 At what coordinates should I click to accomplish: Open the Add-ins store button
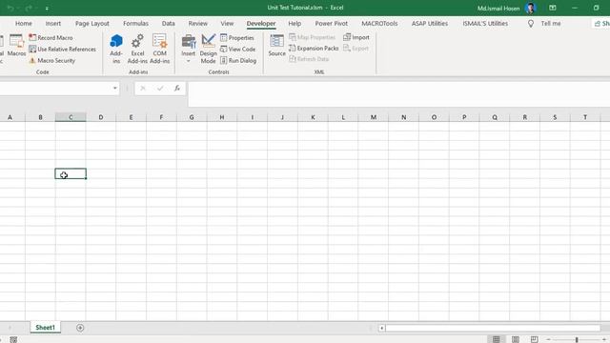tap(116, 49)
